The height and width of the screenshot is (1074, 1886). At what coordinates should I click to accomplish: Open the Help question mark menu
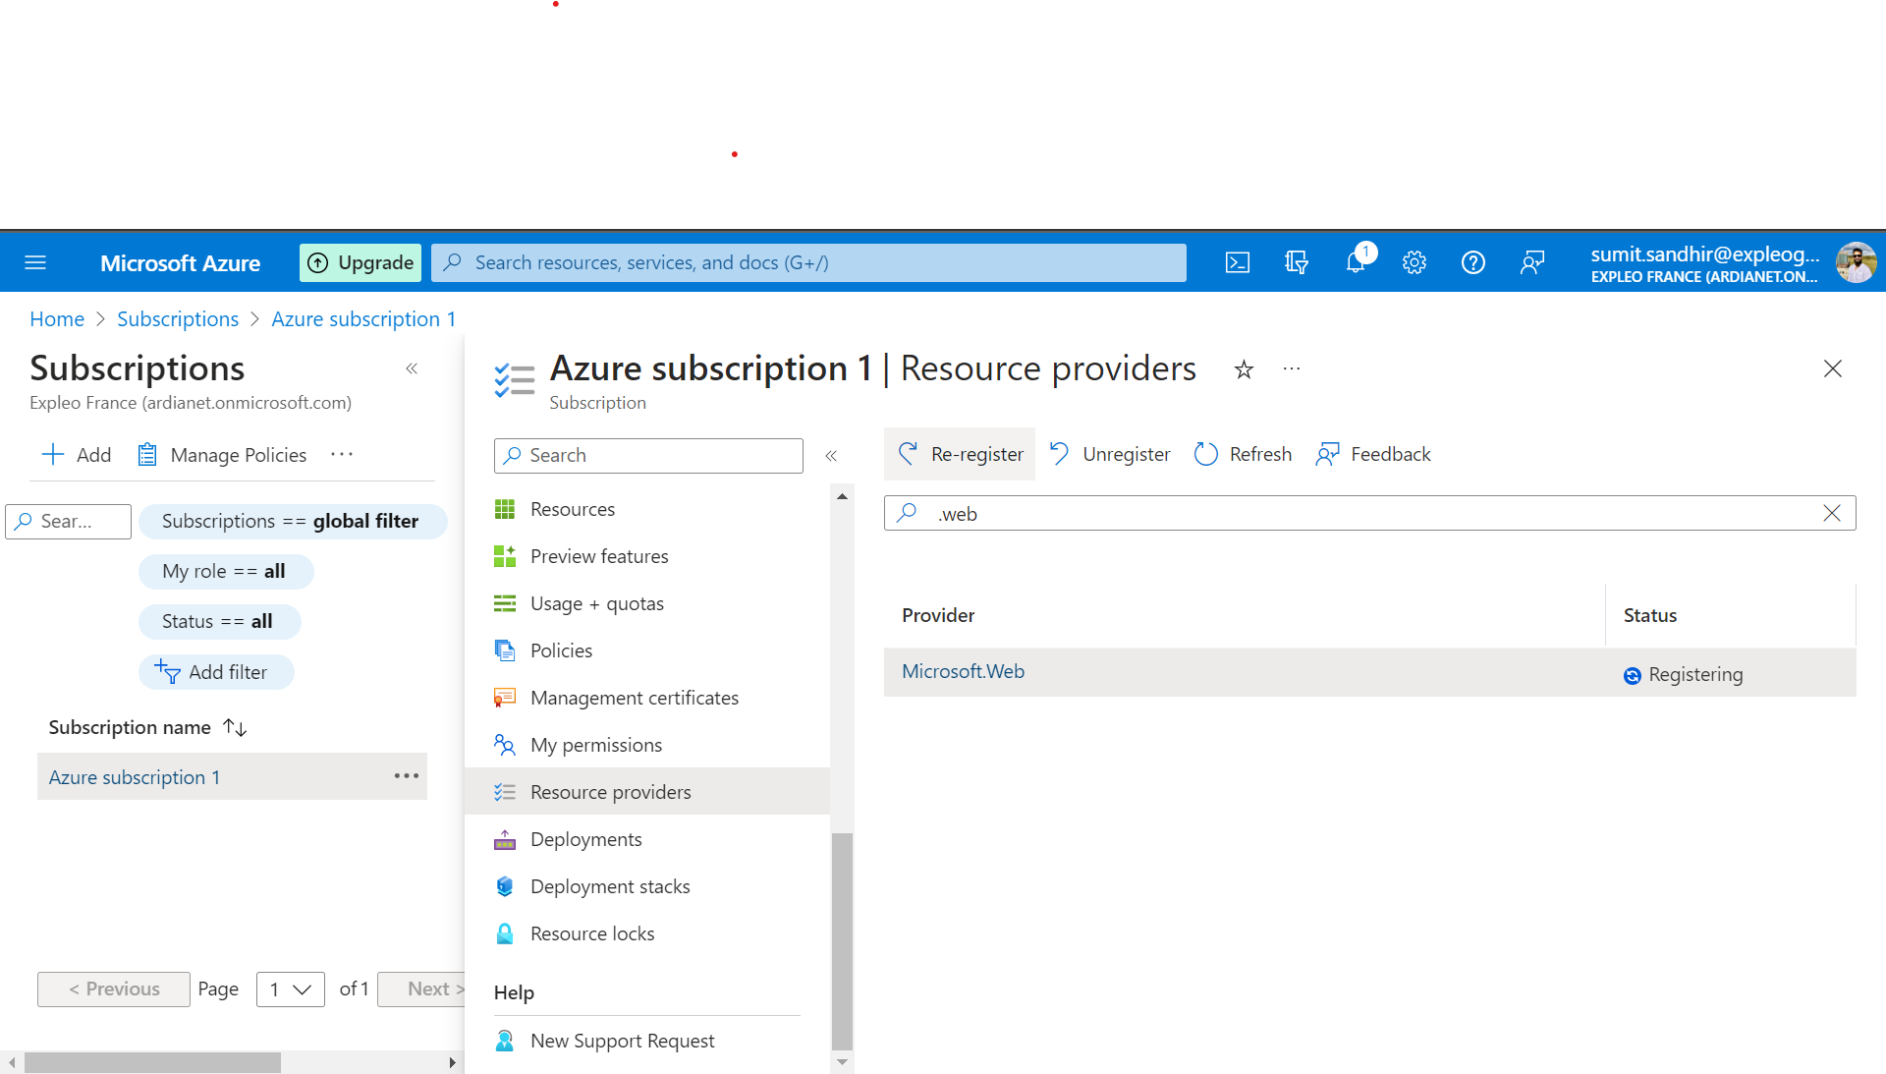pos(1472,262)
